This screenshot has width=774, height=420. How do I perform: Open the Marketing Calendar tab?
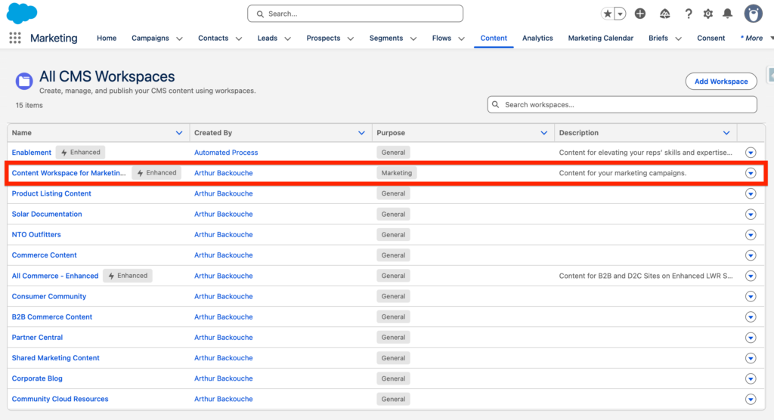tap(600, 39)
